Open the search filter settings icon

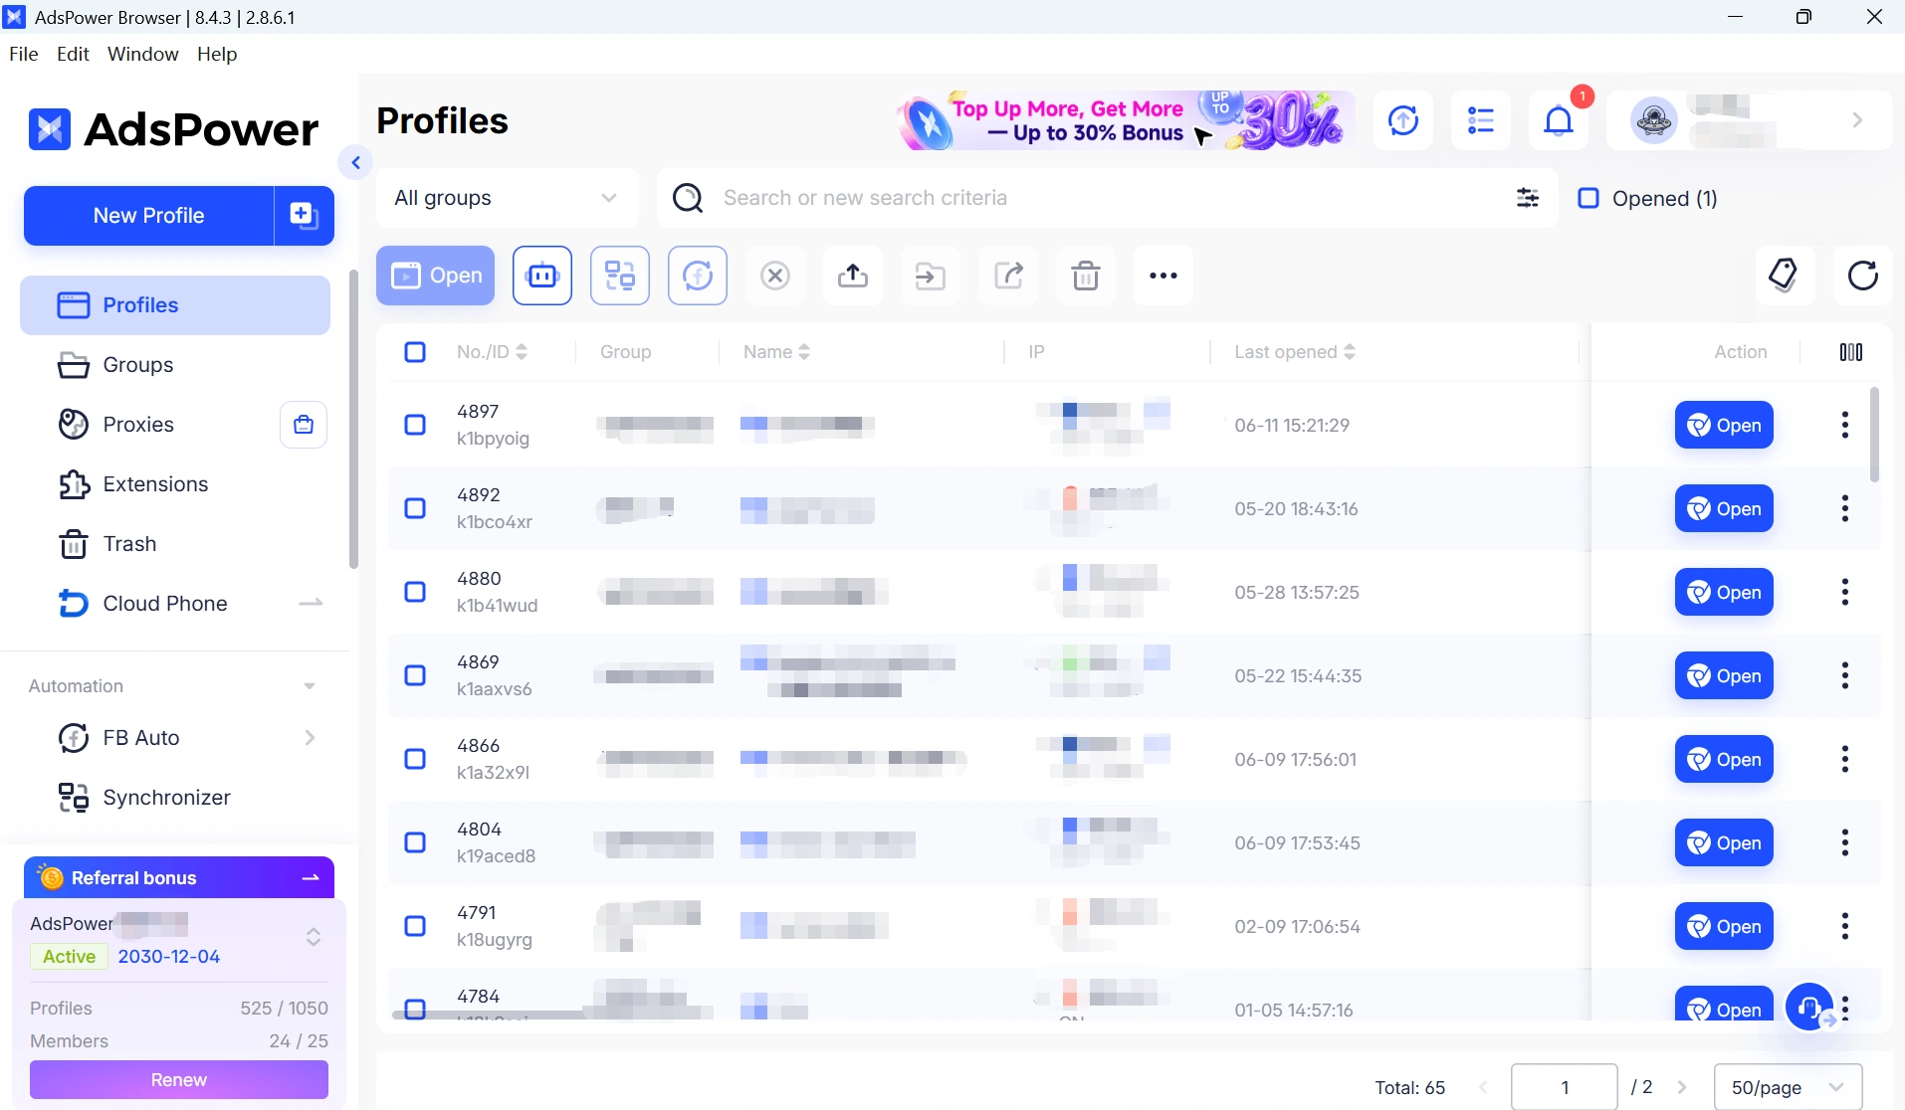1528,198
